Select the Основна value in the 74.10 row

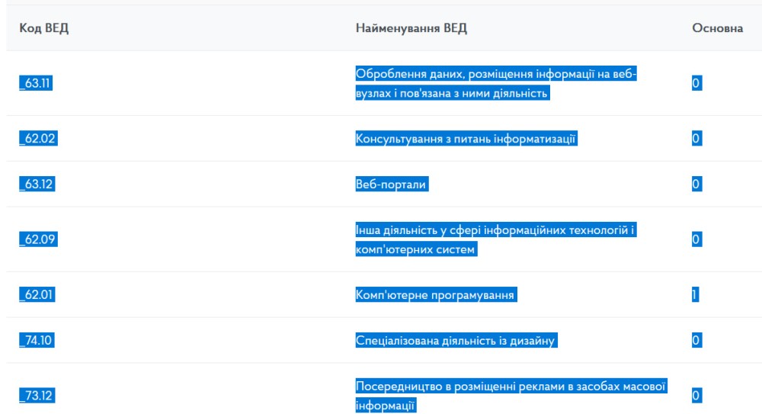696,340
